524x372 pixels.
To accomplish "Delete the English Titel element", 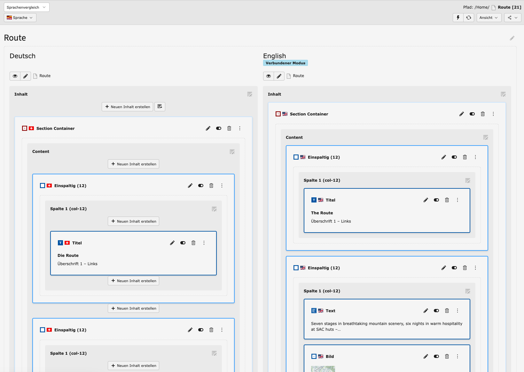I will [447, 200].
